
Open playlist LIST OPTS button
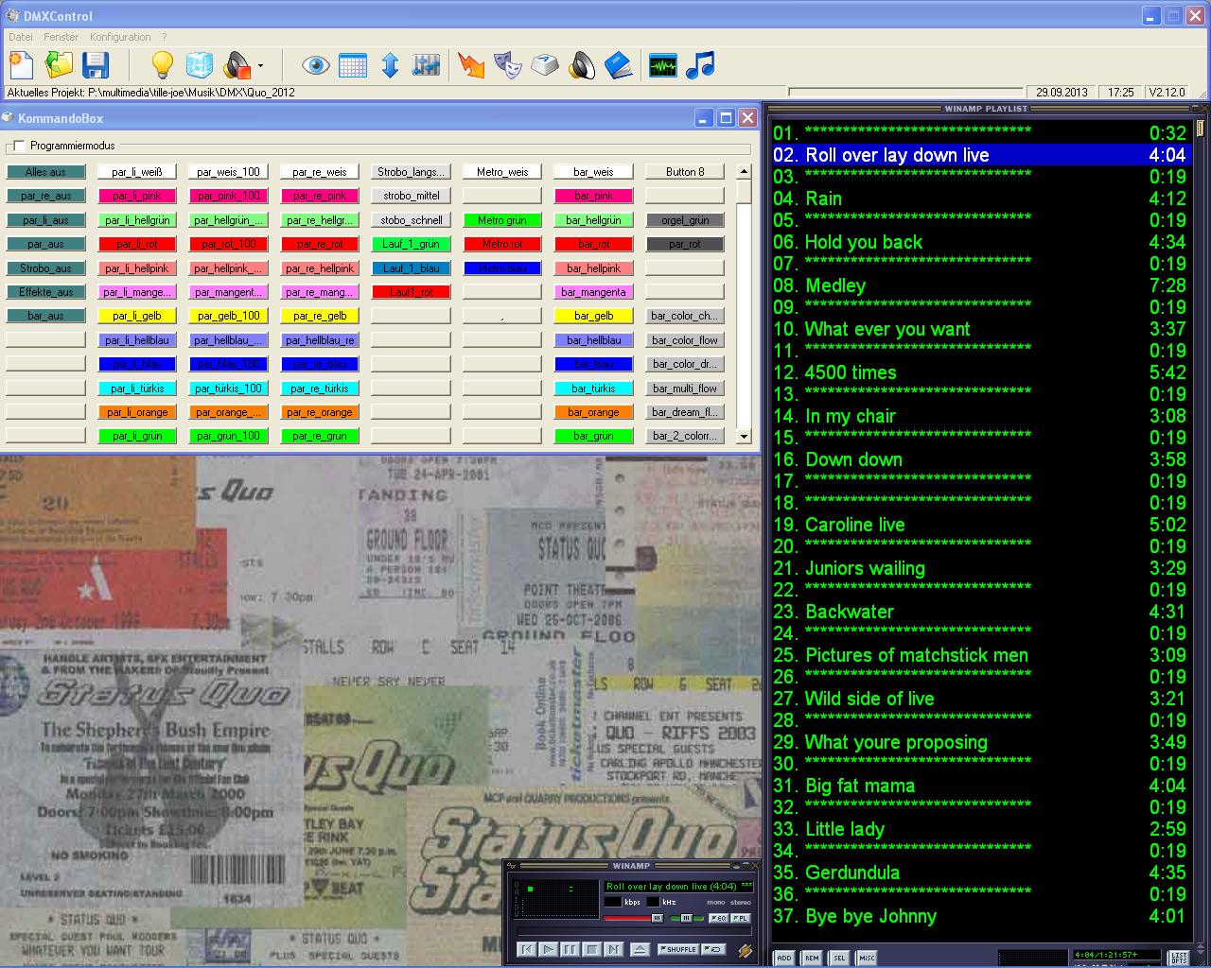(1178, 958)
